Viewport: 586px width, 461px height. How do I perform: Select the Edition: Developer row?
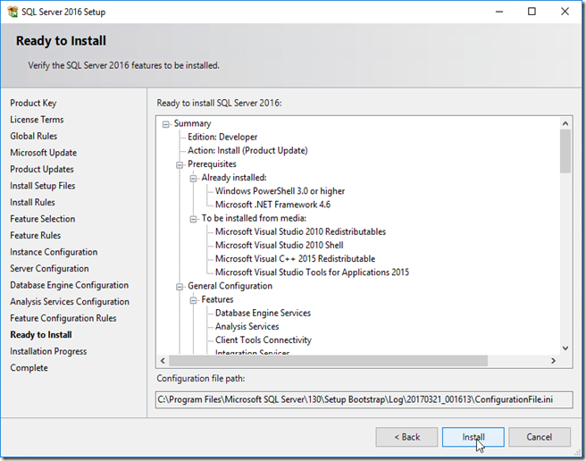pyautogui.click(x=222, y=137)
